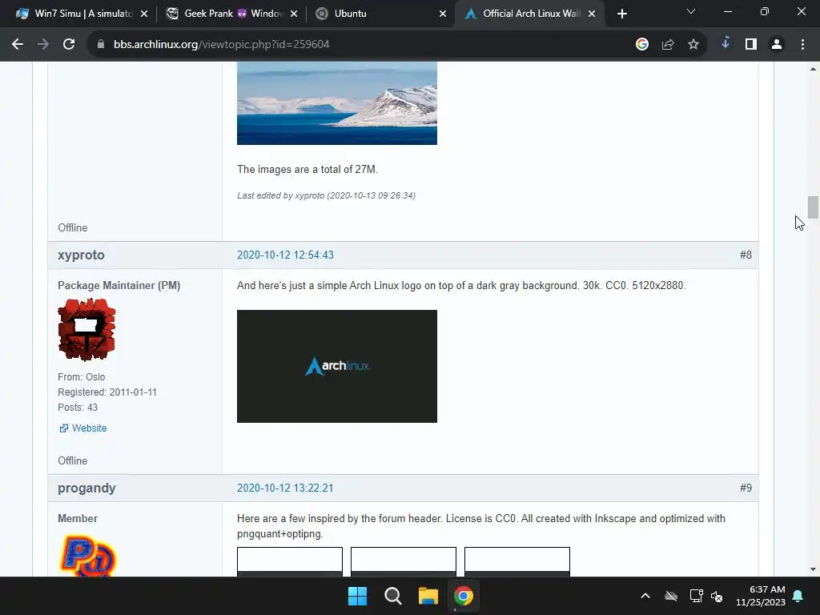
Task: Open the Windows Start menu
Action: 358,596
